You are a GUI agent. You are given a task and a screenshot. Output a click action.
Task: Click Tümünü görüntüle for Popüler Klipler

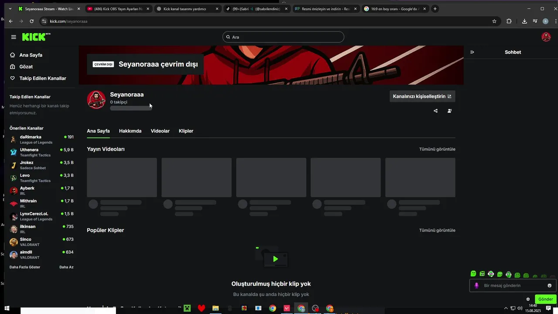[x=437, y=230]
